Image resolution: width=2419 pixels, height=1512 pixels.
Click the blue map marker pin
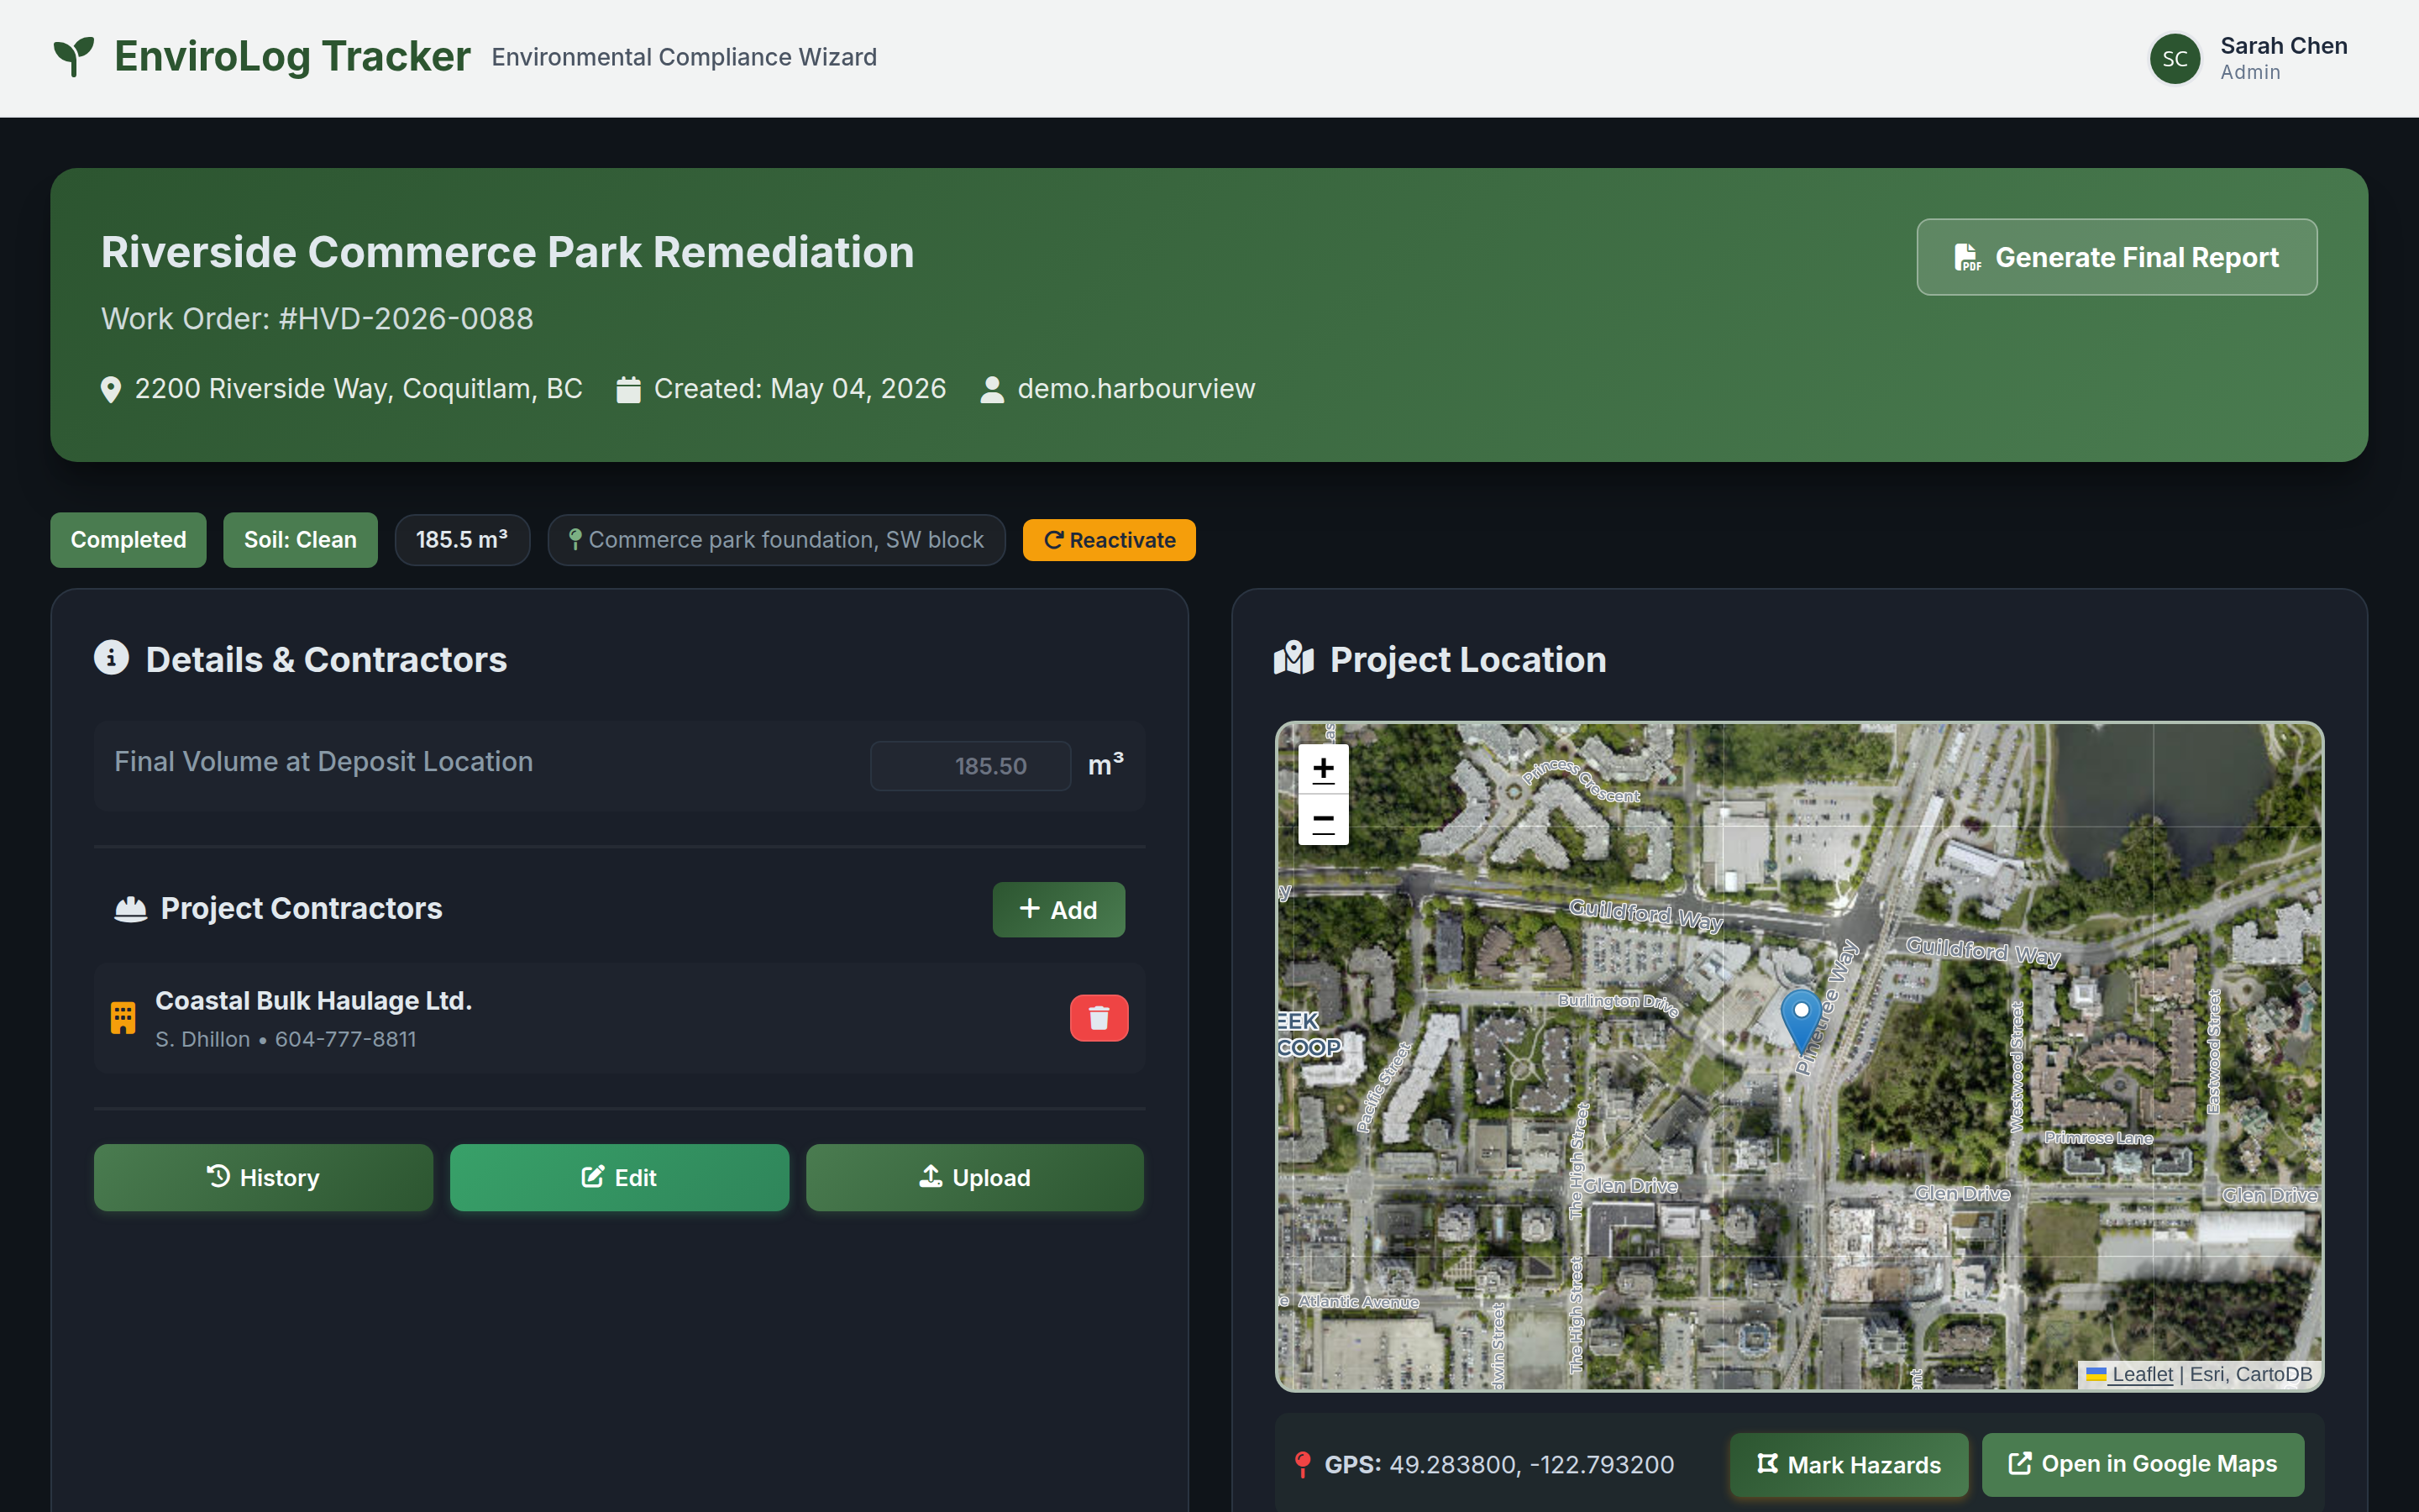1800,1020
